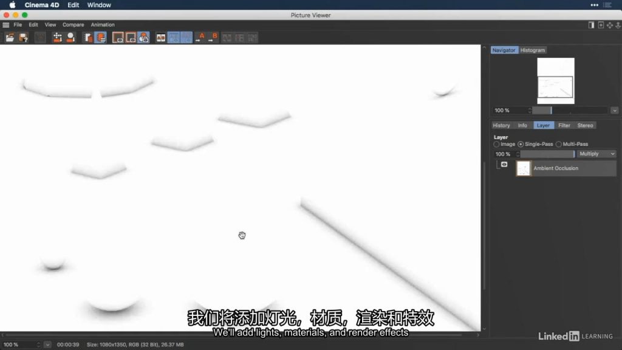Open the status bar zoom dropdown arrow
This screenshot has width=622, height=350.
click(x=47, y=345)
